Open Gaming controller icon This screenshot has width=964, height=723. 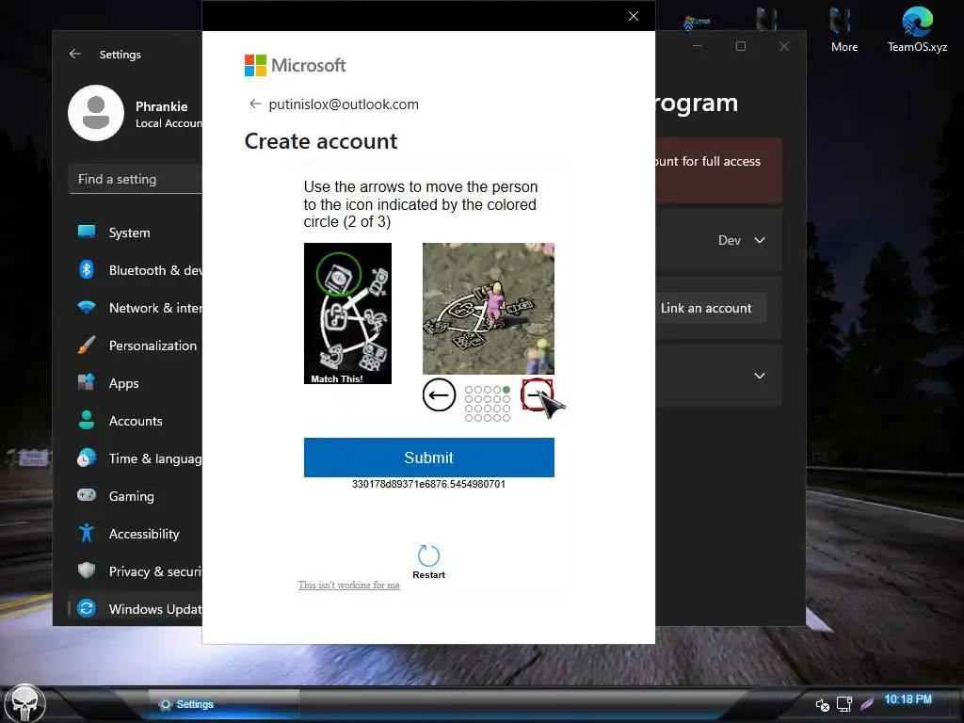click(x=87, y=495)
